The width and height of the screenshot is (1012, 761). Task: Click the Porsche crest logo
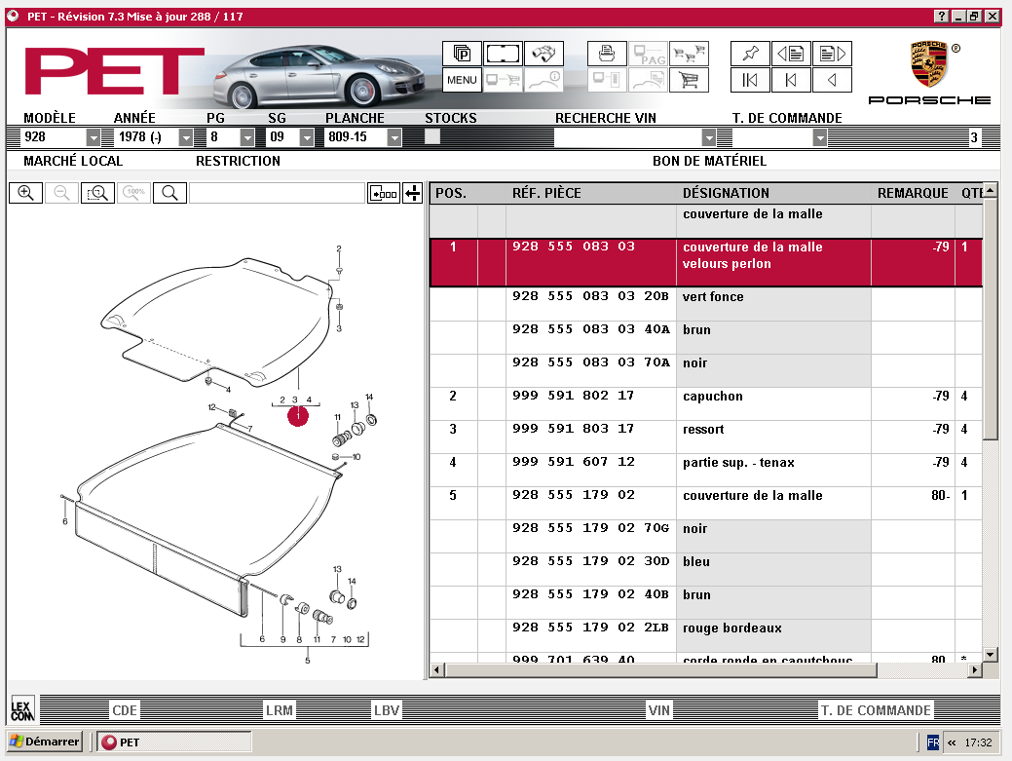click(928, 63)
